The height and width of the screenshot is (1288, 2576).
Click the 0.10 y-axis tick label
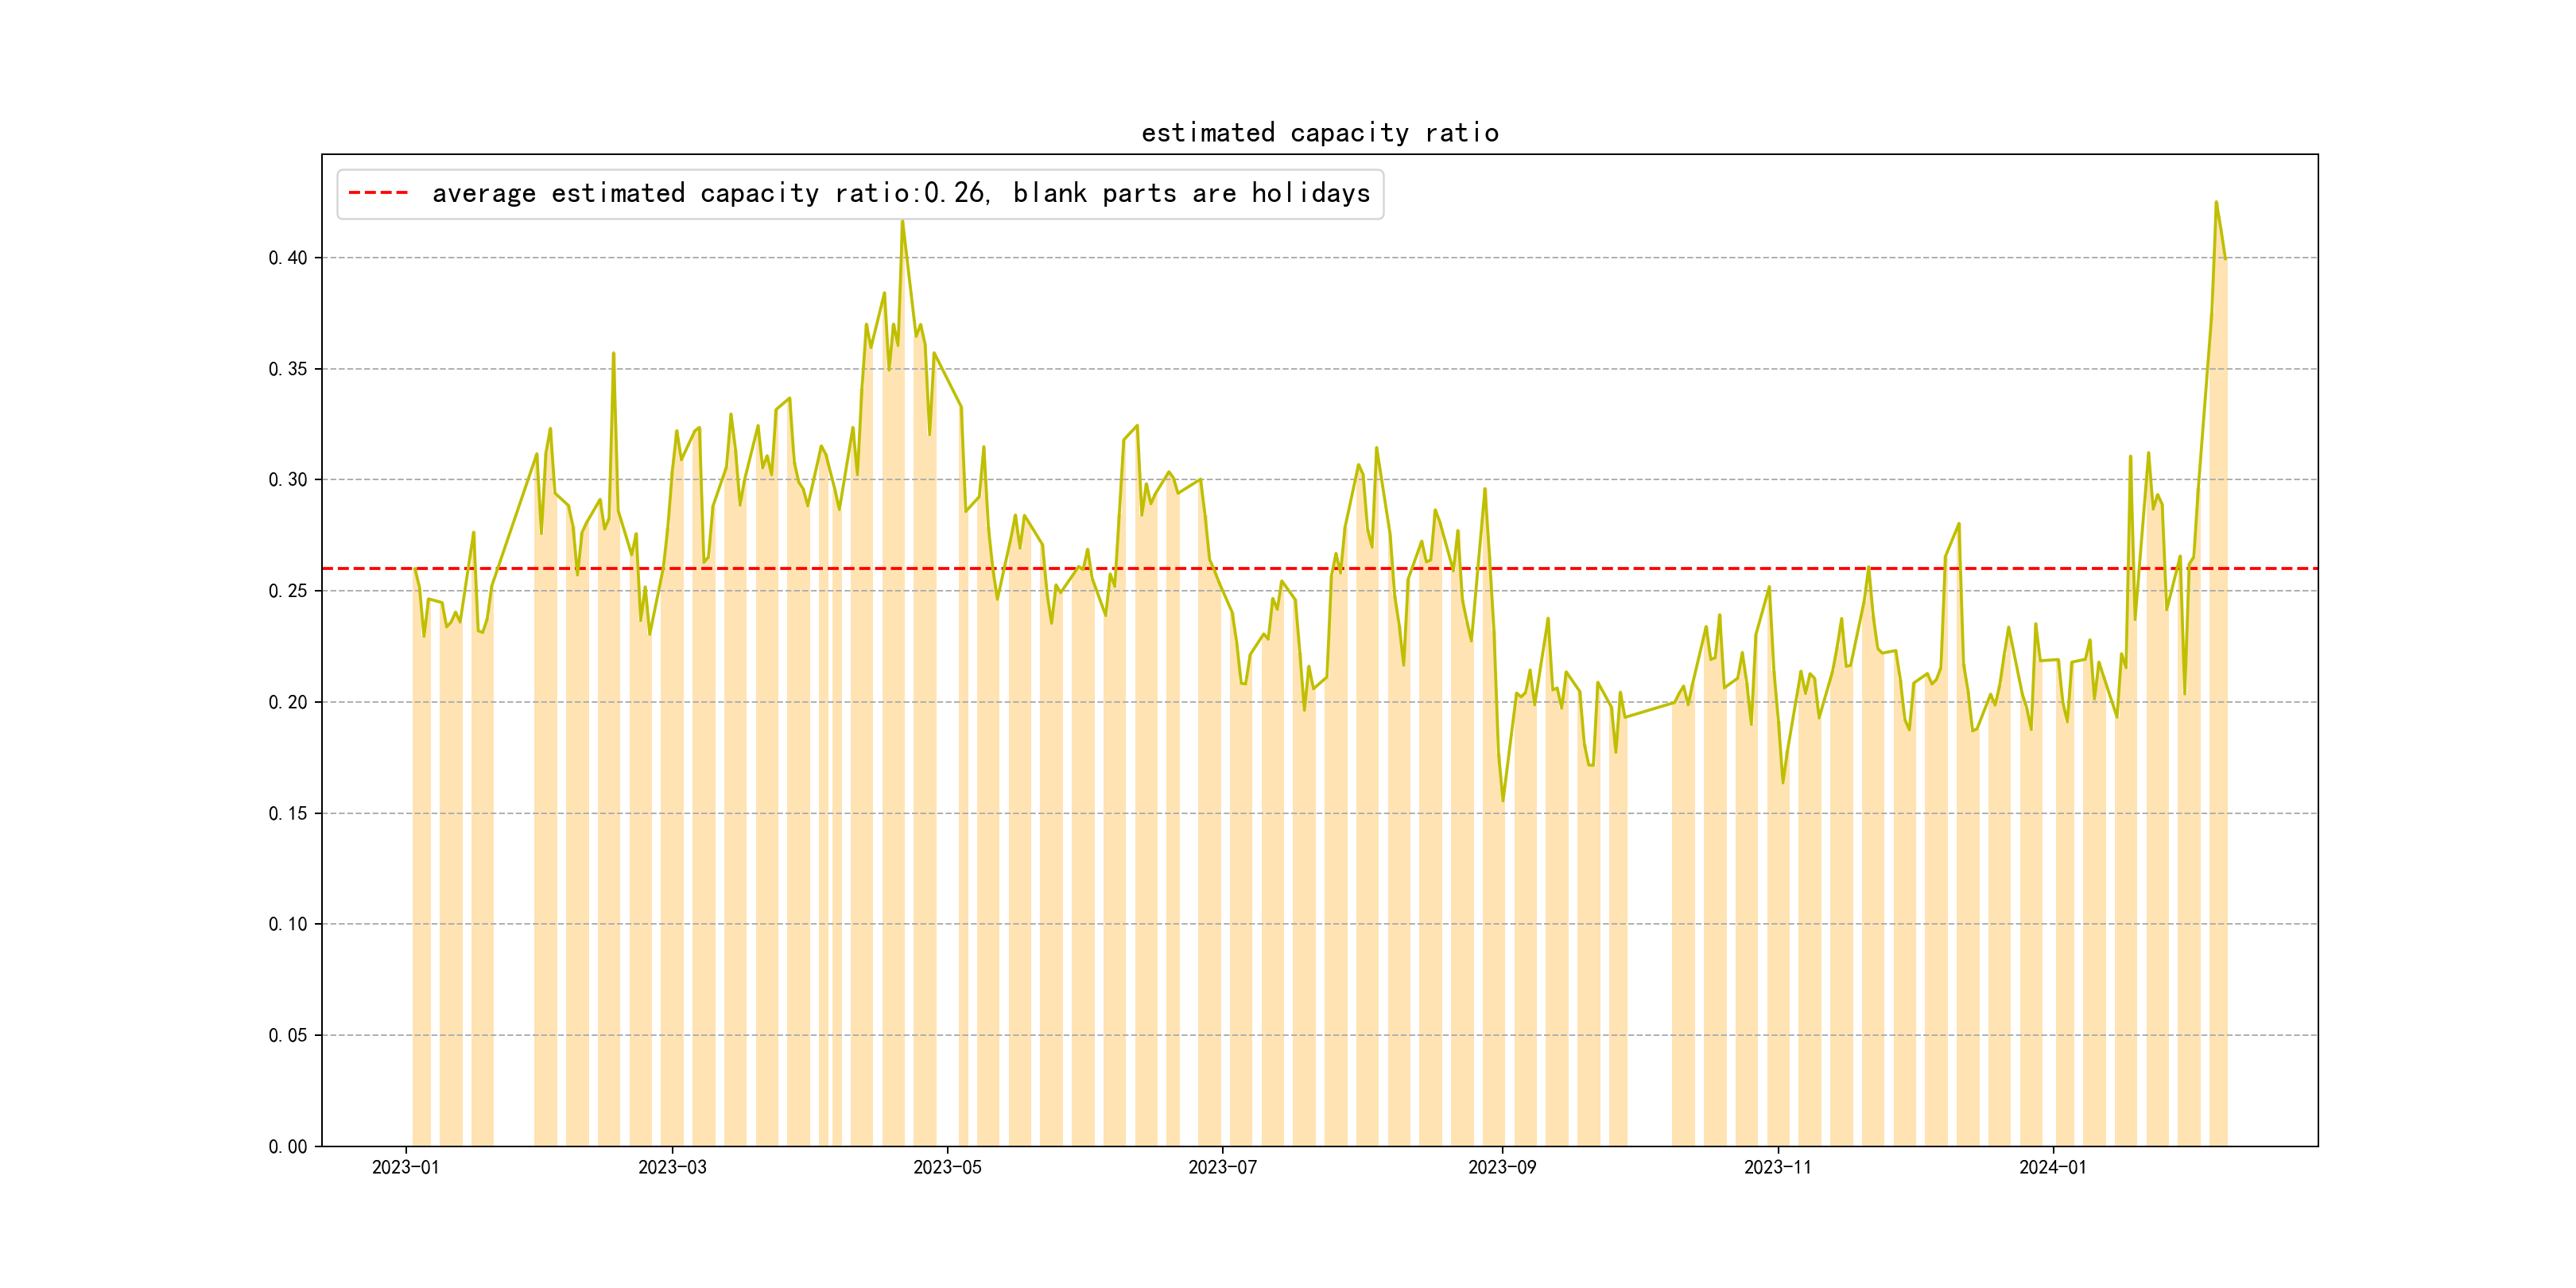tap(287, 924)
